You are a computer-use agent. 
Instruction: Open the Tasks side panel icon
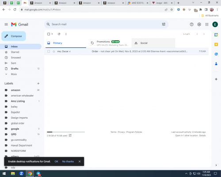(x=216, y=54)
